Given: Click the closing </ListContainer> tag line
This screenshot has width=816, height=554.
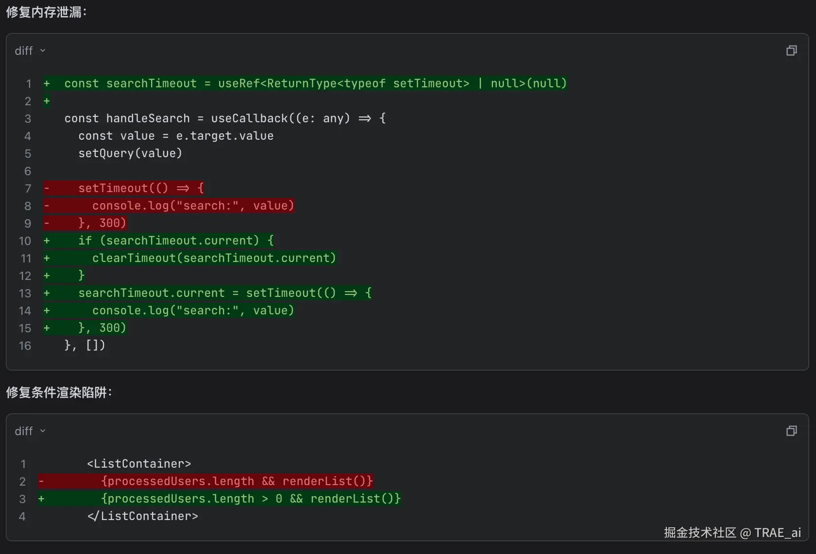Looking at the screenshot, I should click(x=142, y=516).
